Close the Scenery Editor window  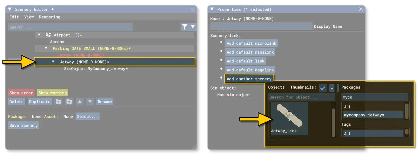[x=193, y=9]
